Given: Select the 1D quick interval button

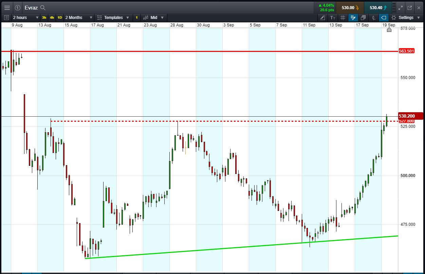Looking at the screenshot, I should pyautogui.click(x=60, y=18).
